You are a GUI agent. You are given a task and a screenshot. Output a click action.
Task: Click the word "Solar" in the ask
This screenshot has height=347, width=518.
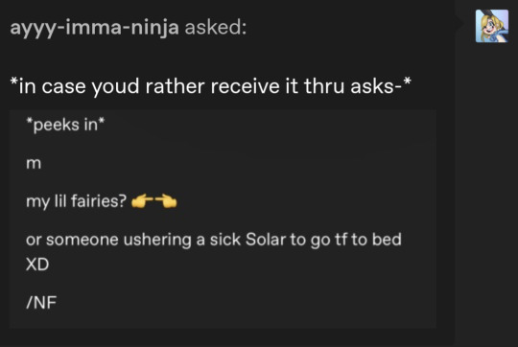coord(266,240)
